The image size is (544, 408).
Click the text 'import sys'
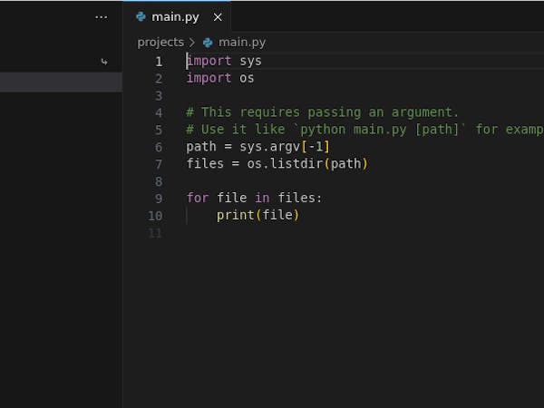[224, 61]
